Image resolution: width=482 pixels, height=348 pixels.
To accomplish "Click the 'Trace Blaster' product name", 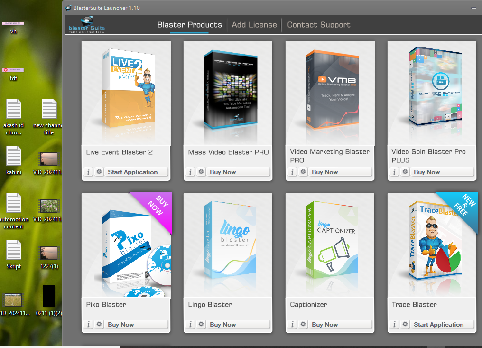I will coord(414,305).
